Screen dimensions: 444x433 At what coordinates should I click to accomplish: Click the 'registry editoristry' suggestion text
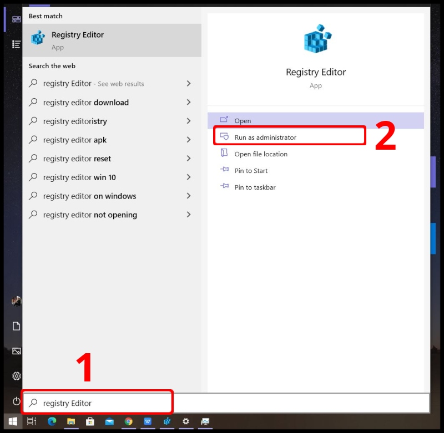[75, 121]
